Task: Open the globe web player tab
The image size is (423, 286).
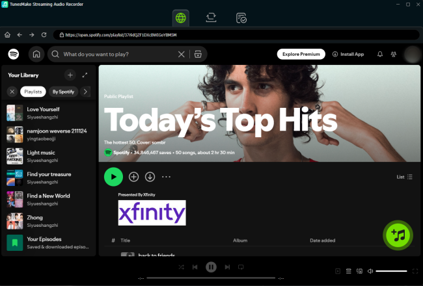Action: 181,18
